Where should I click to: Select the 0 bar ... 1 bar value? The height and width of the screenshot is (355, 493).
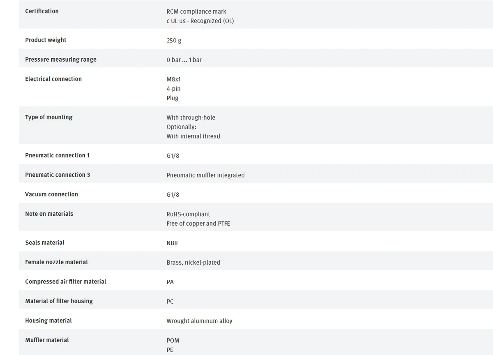[184, 60]
